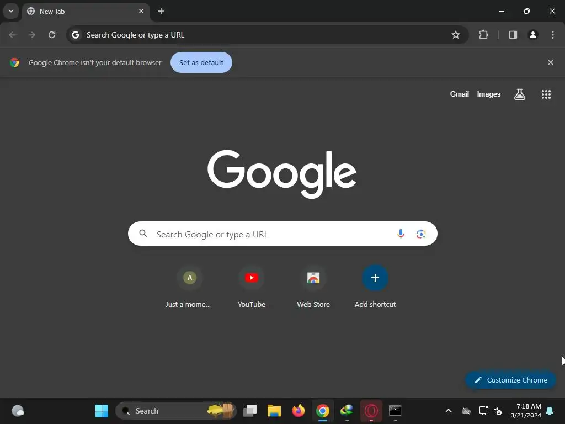This screenshot has height=424, width=565.
Task: Bookmark this tab with the star icon
Action: [455, 35]
